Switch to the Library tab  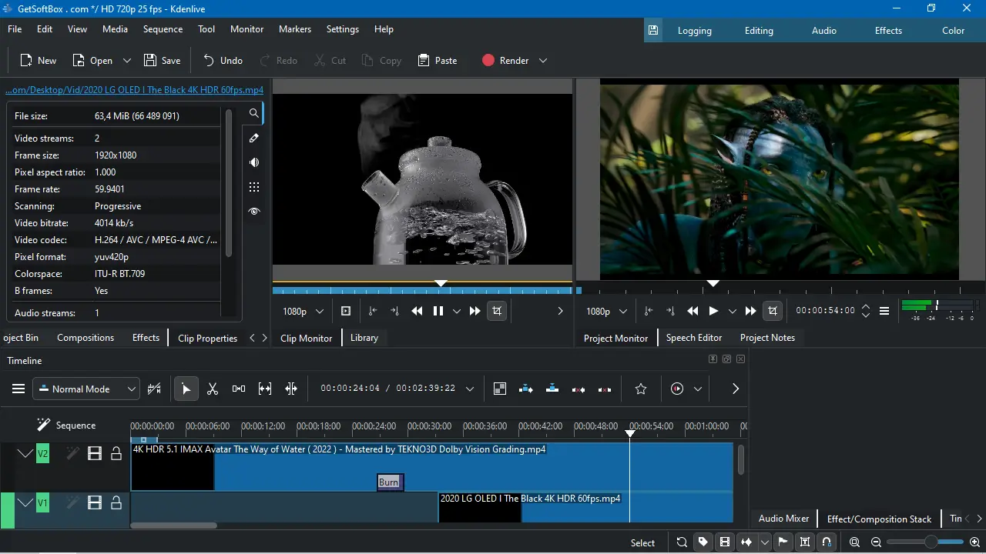point(364,338)
